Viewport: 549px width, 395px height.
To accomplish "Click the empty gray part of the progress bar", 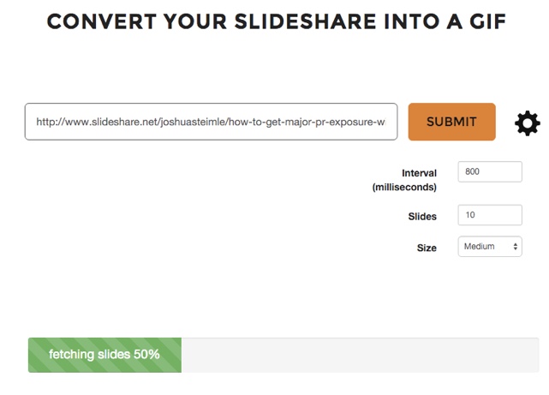I will [x=360, y=355].
